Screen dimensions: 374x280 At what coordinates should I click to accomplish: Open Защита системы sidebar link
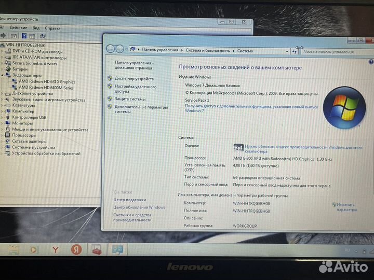coord(130,99)
